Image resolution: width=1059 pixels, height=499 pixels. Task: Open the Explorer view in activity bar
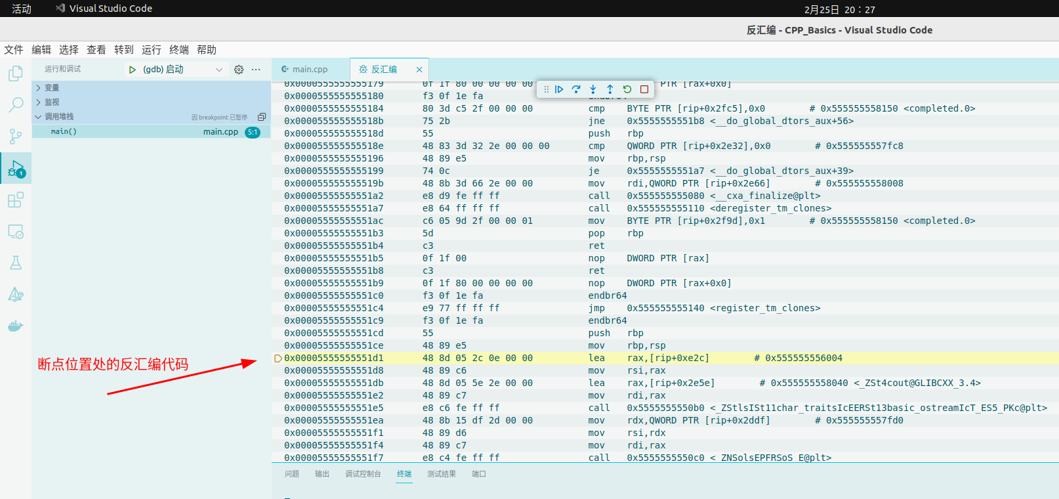[x=16, y=74]
